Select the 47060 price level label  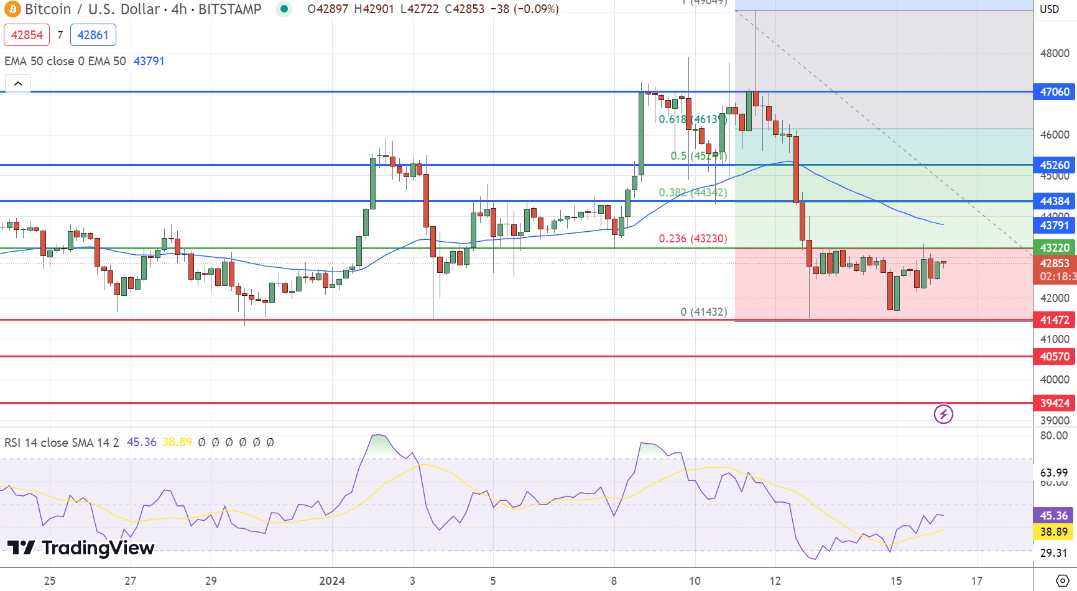pos(1054,92)
